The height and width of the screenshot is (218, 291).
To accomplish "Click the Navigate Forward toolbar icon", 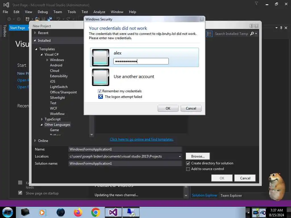I will pyautogui.click(x=19, y=19).
